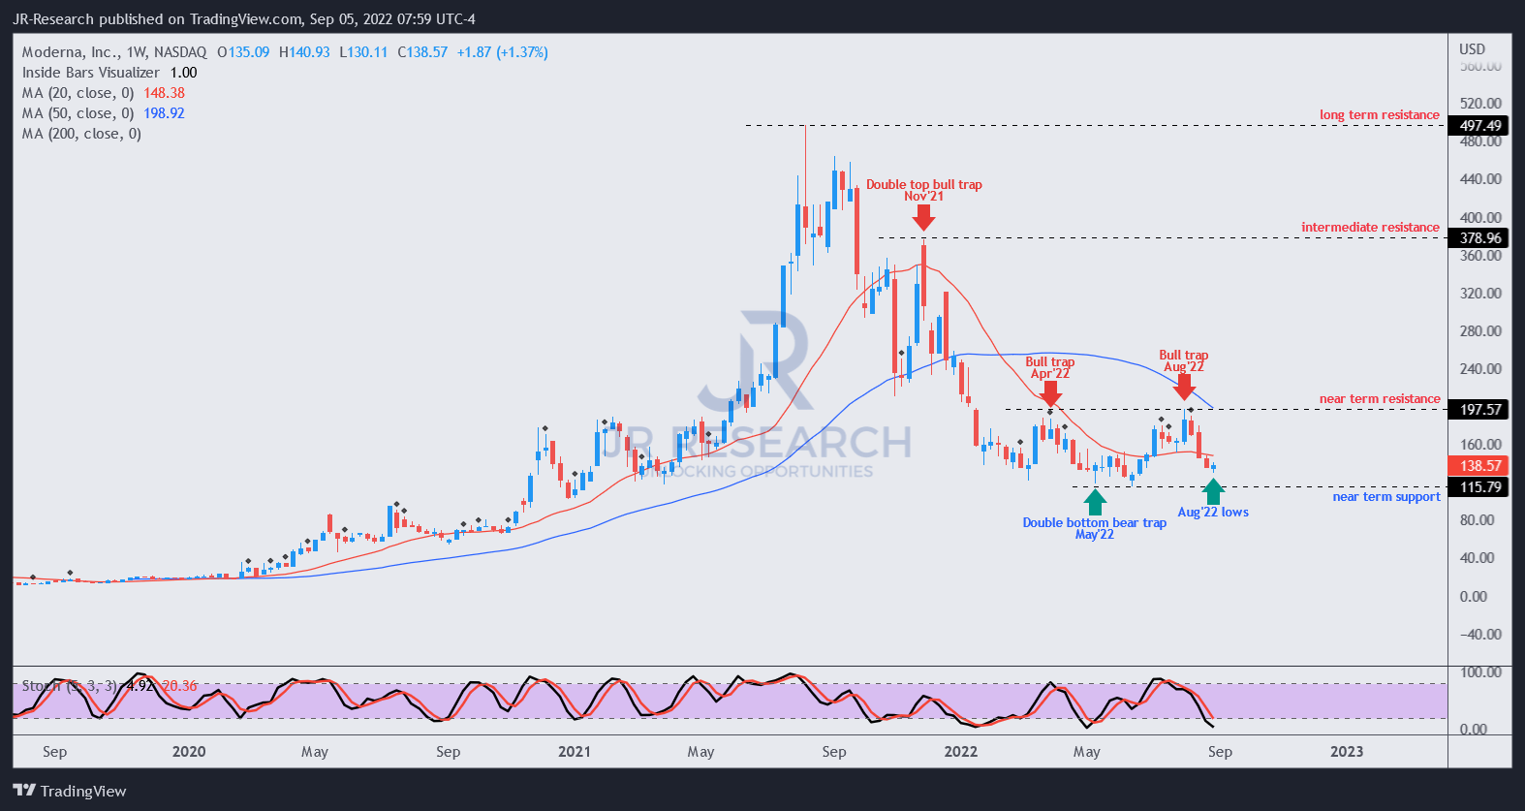Click the L130.11 low value in header
The image size is (1525, 811).
pos(363,52)
